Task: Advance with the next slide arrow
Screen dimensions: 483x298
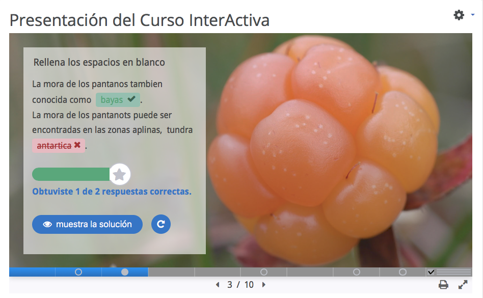Action: (x=263, y=285)
